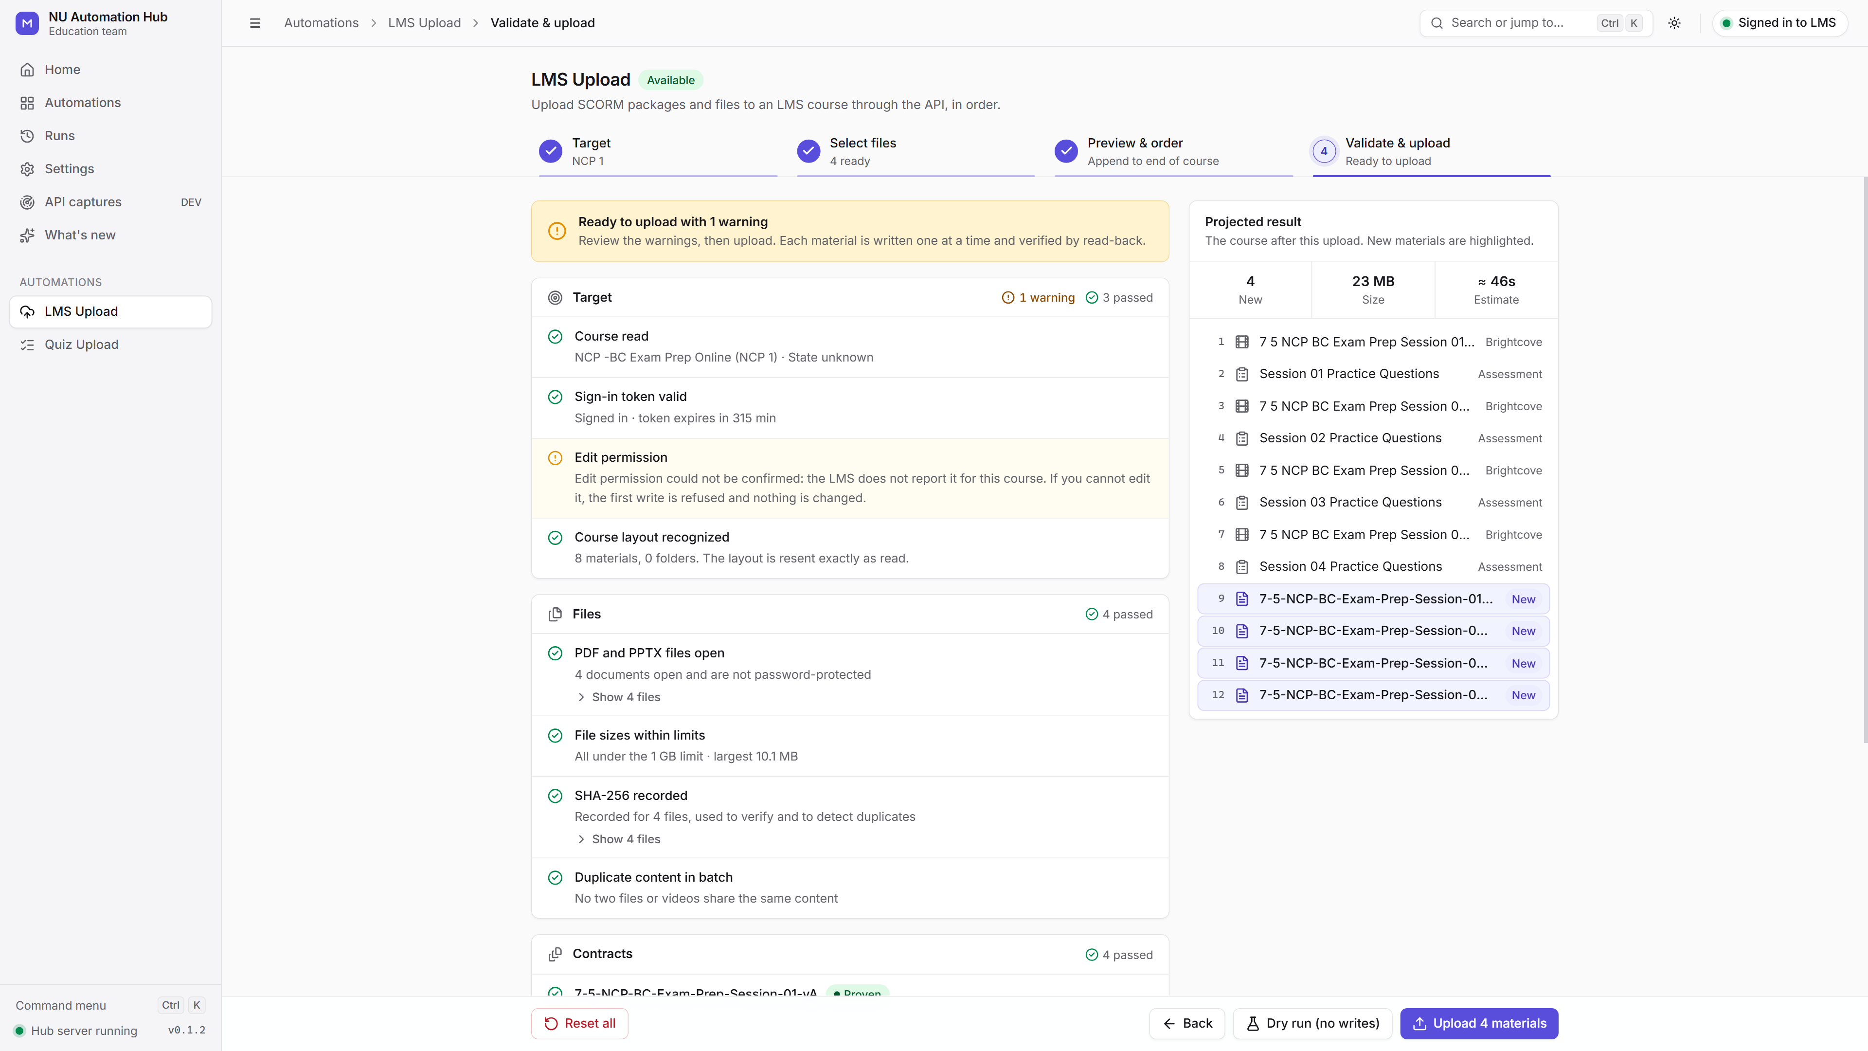
Task: Open Automations in the sidebar
Action: click(x=110, y=103)
